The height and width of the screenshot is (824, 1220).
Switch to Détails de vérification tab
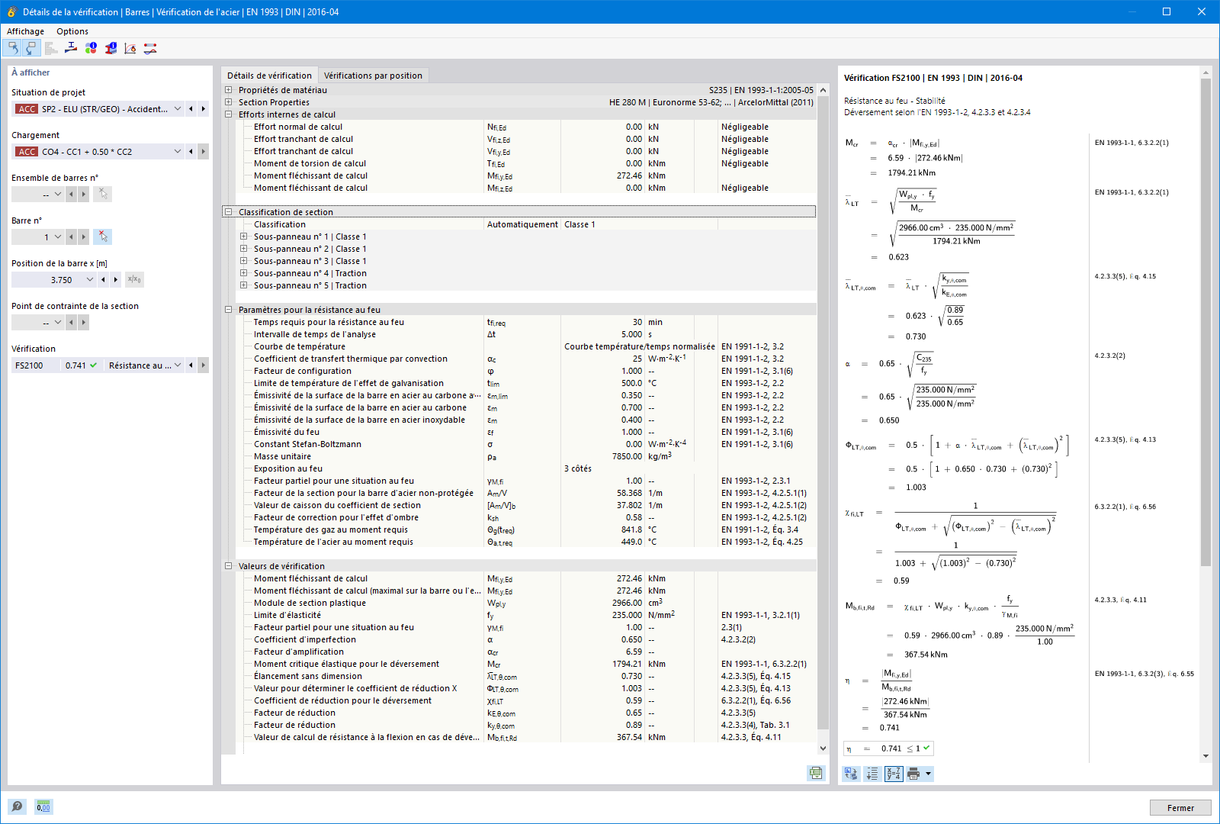[x=269, y=76]
